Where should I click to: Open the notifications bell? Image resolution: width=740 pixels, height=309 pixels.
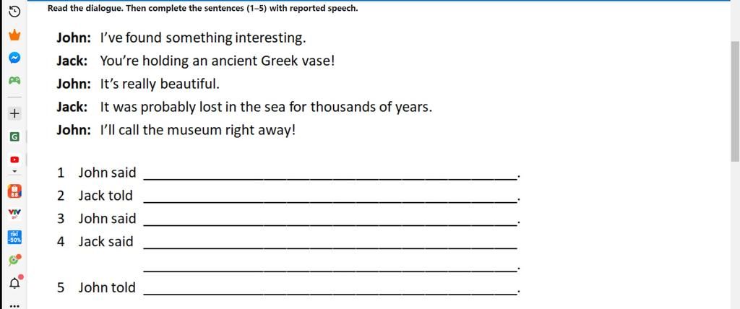point(15,282)
